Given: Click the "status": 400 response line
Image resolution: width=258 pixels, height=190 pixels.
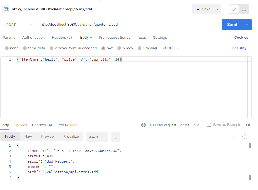Looking at the screenshot, I should pyautogui.click(x=40, y=156).
